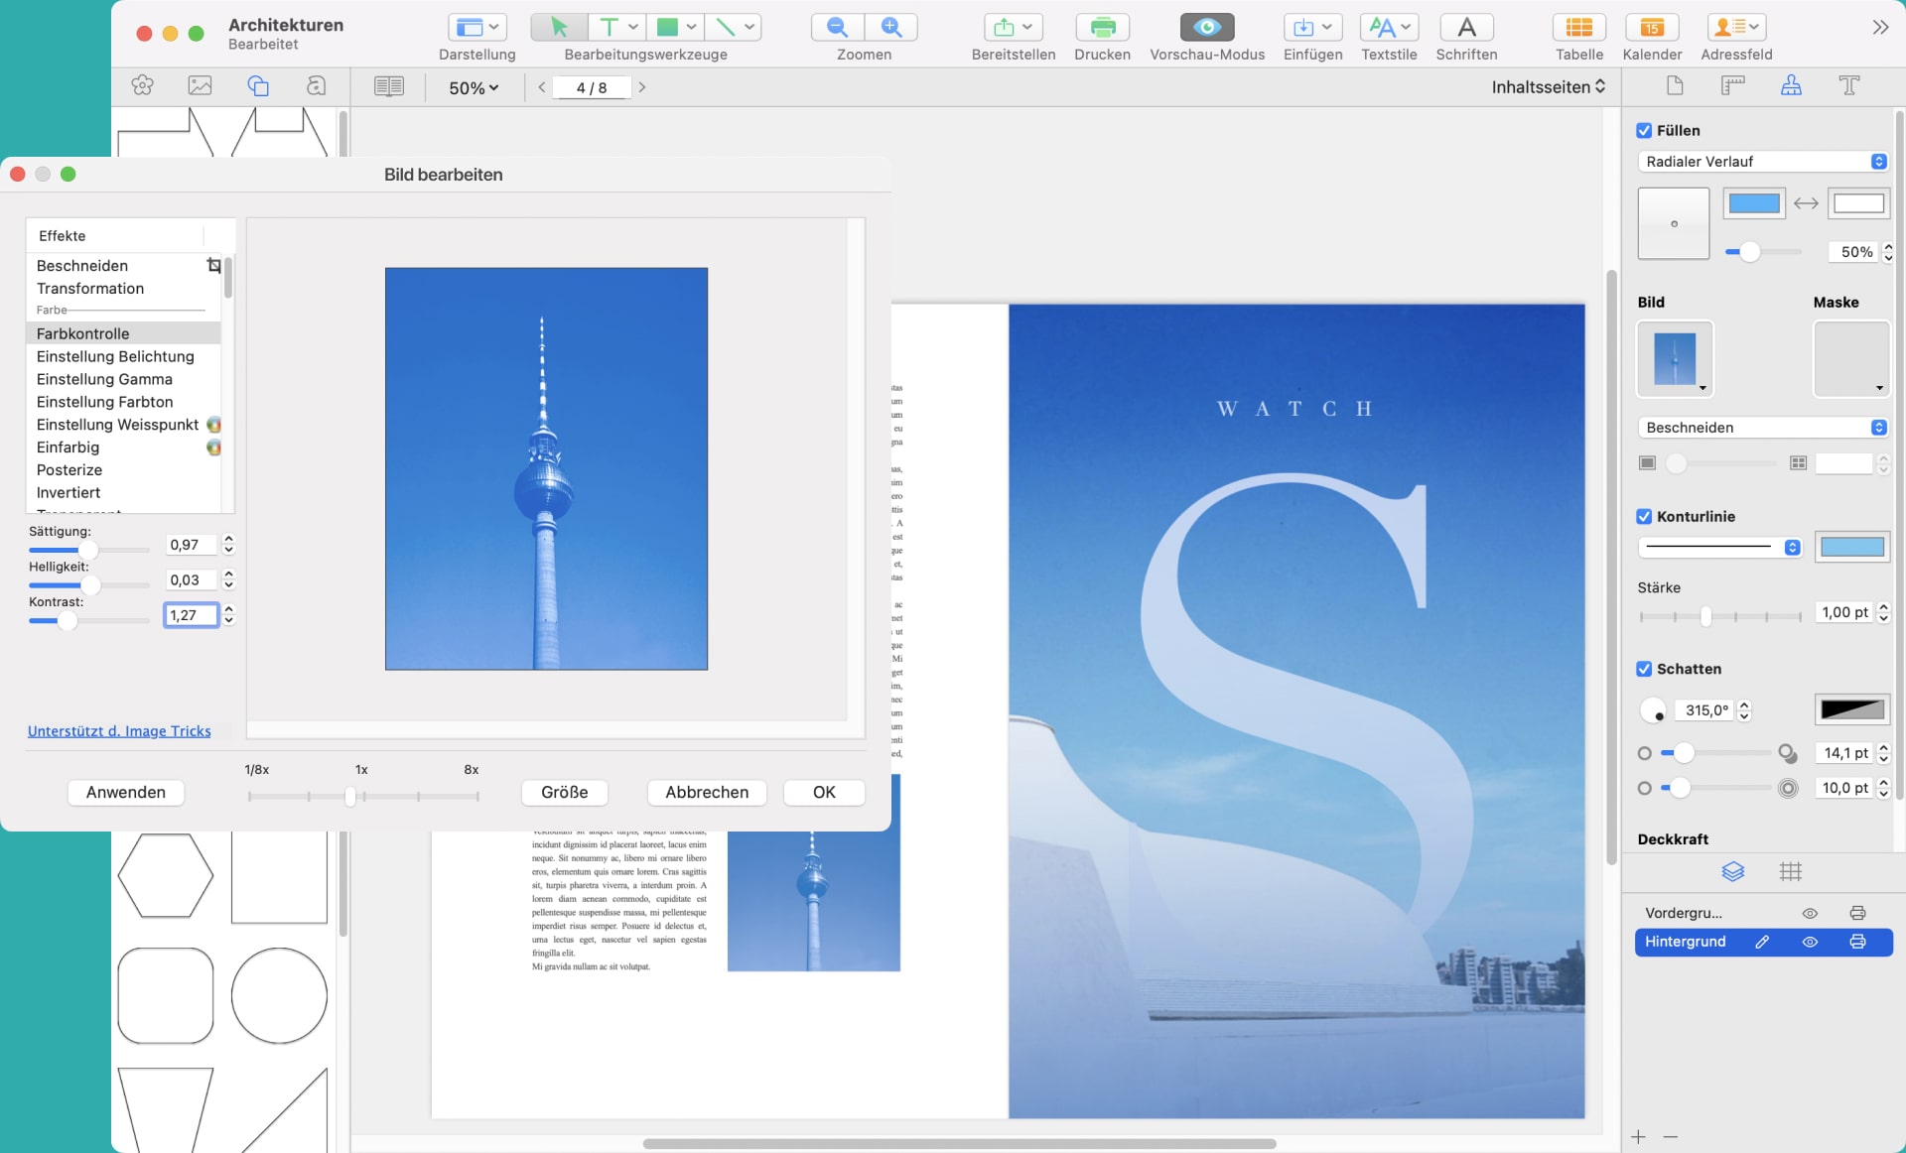Click the crop icon beside Beschneiden
The image size is (1906, 1153).
point(213,265)
